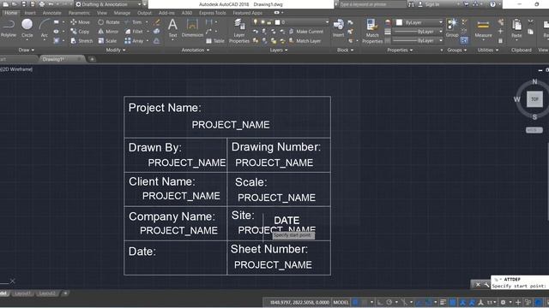Image resolution: width=549 pixels, height=308 pixels.
Task: Activate the Mirror command
Action: tap(108, 32)
